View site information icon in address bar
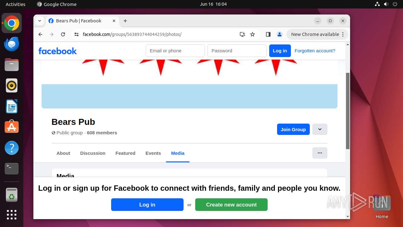Image resolution: width=403 pixels, height=227 pixels. pyautogui.click(x=77, y=34)
